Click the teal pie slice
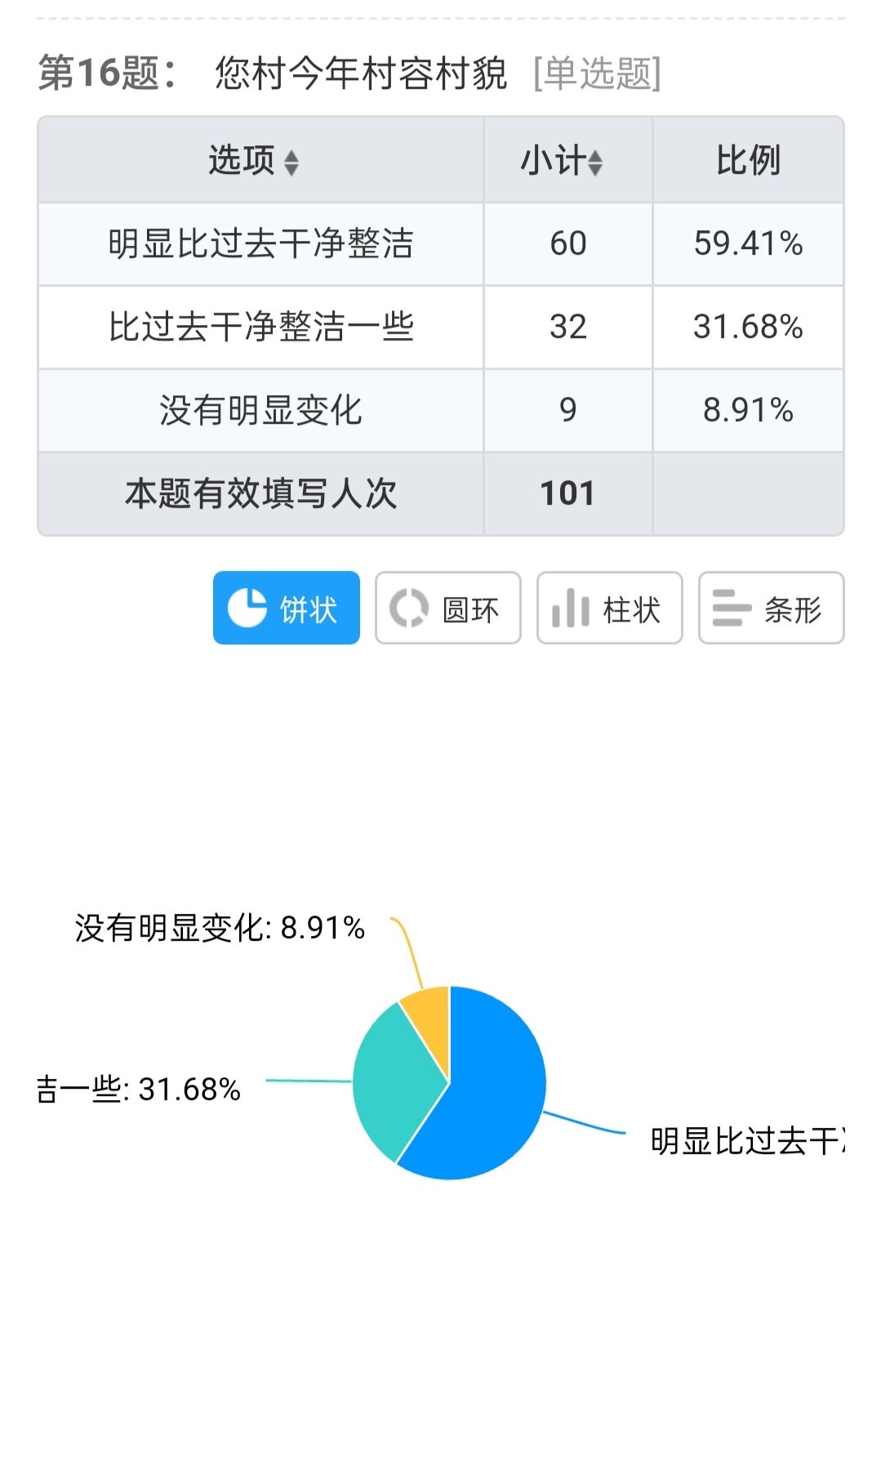Screen dimensions: 881x1462 coord(392,1078)
